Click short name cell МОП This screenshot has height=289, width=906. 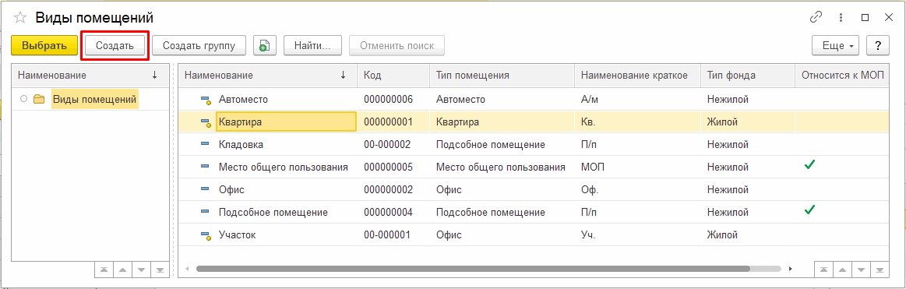637,167
